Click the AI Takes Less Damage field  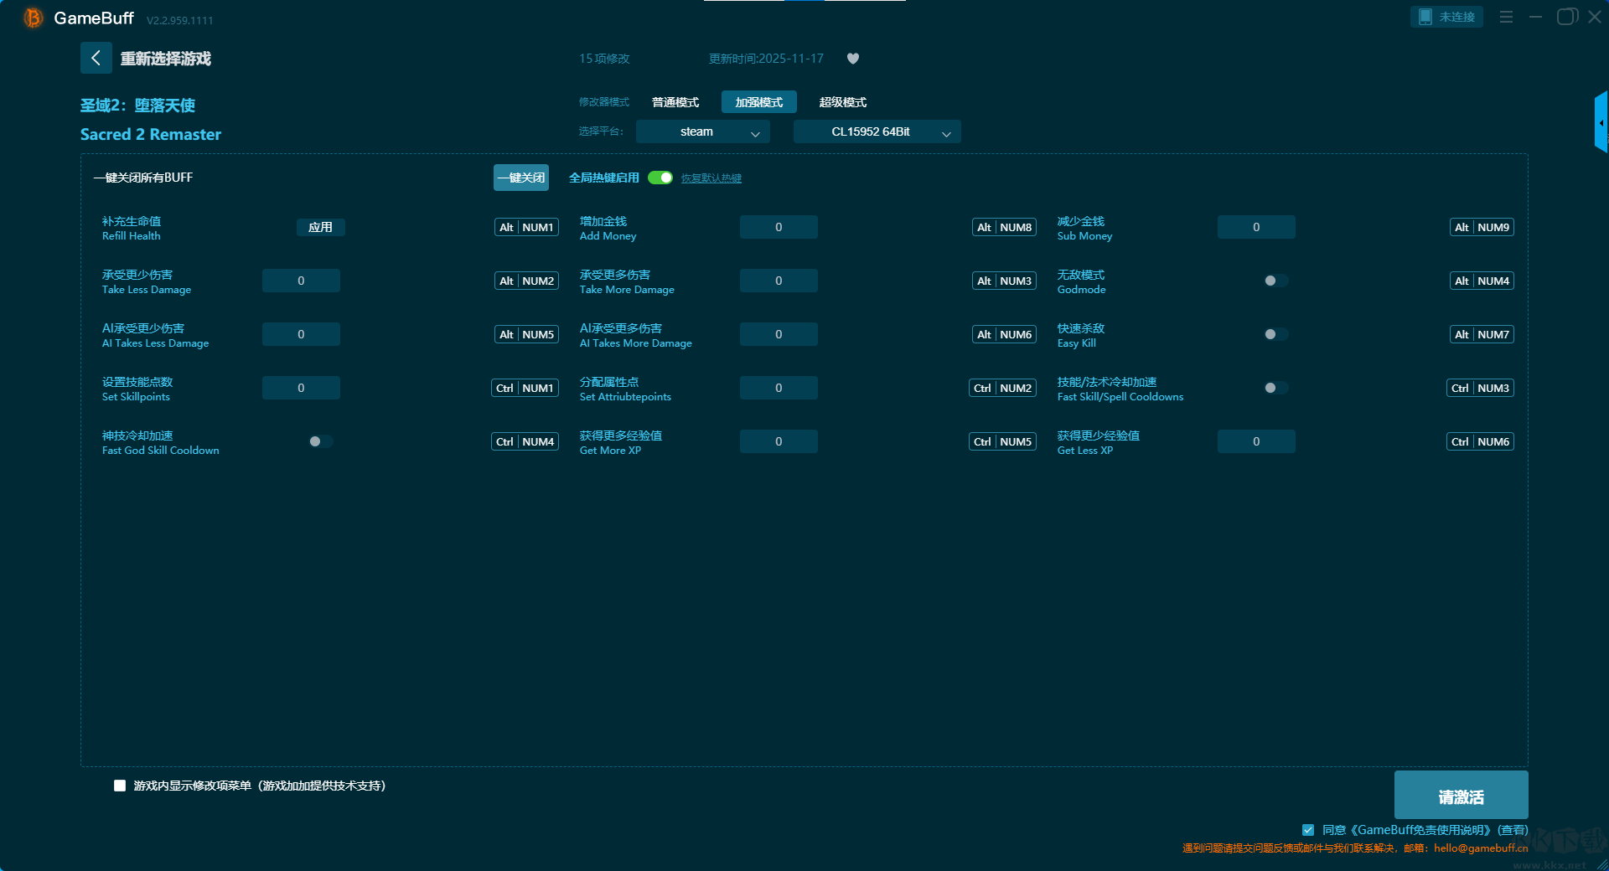tap(301, 334)
